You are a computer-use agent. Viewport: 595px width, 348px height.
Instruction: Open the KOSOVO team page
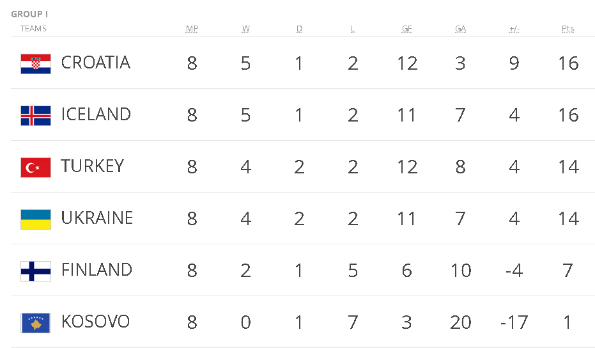[x=95, y=322]
